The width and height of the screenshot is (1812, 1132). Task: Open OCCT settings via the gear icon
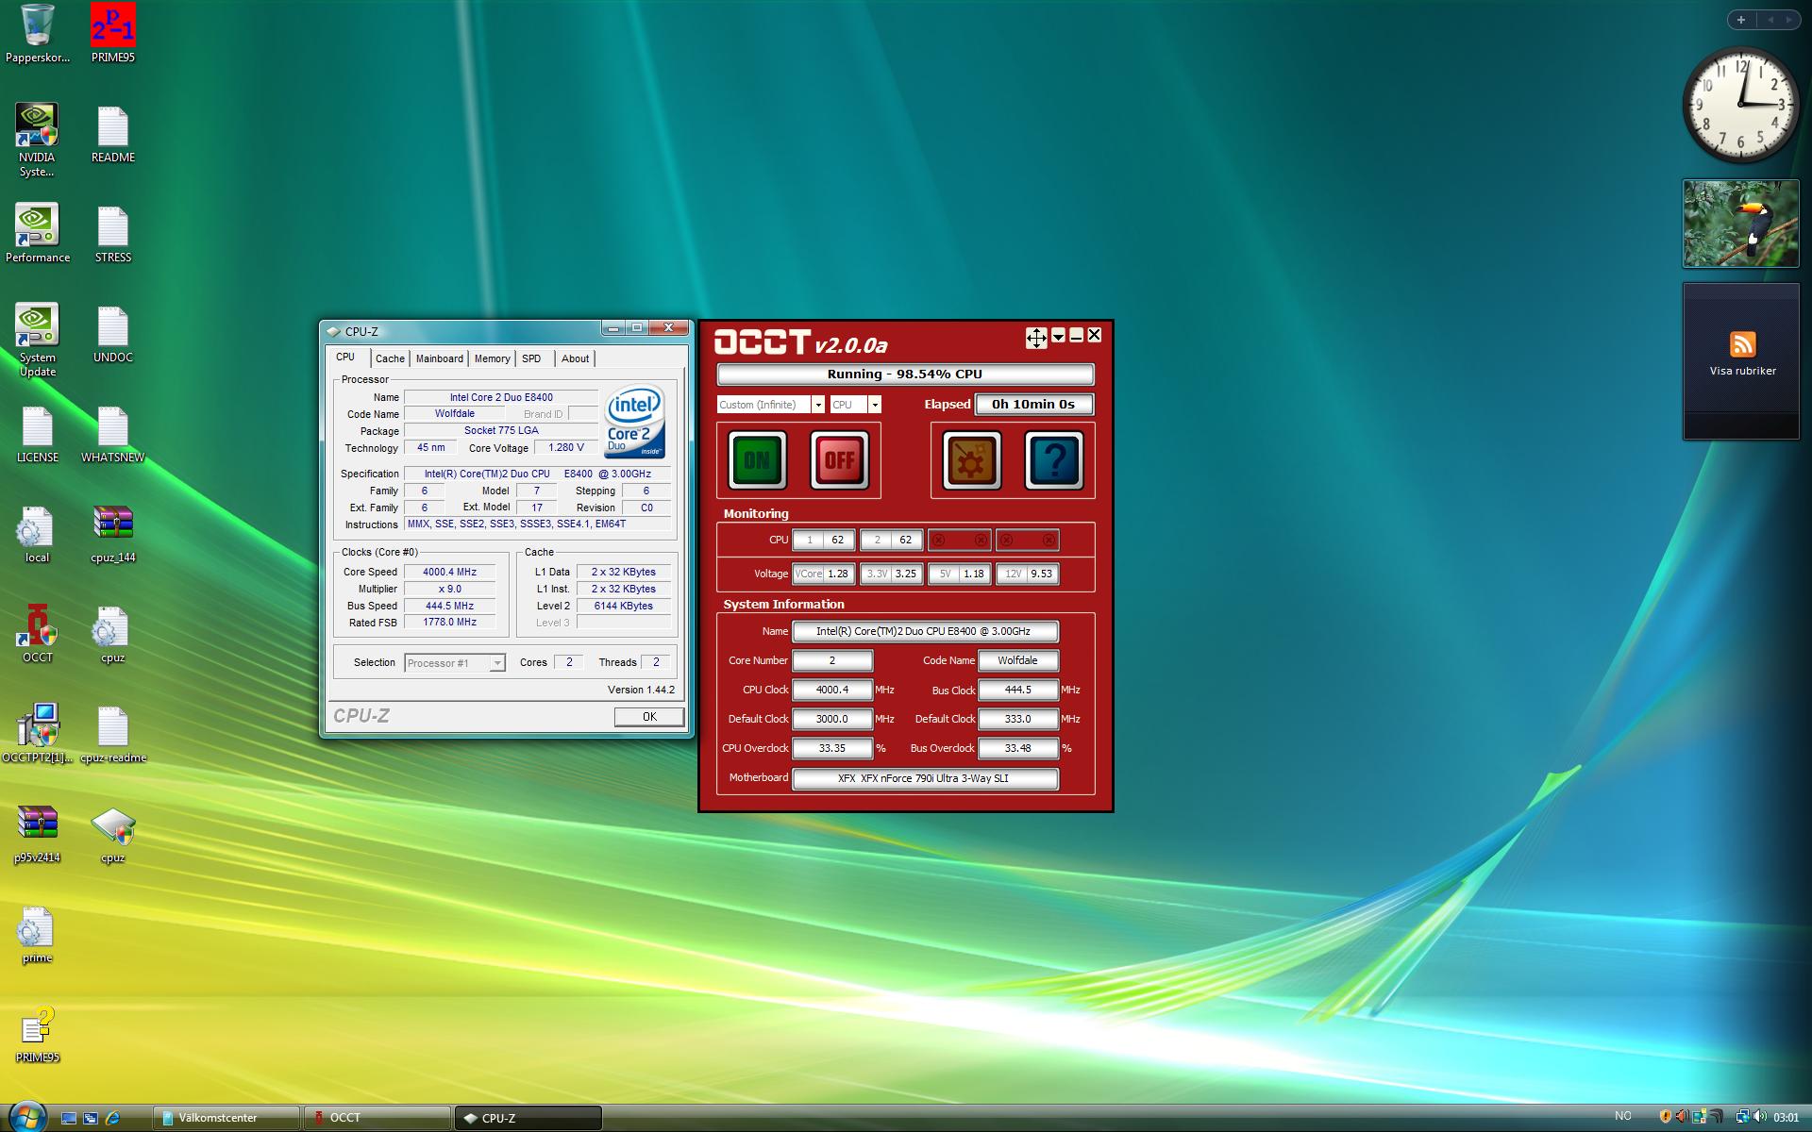click(x=971, y=460)
